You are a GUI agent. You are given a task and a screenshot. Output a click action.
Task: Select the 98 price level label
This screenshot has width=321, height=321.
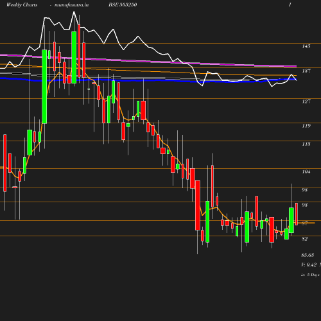tap(304, 190)
